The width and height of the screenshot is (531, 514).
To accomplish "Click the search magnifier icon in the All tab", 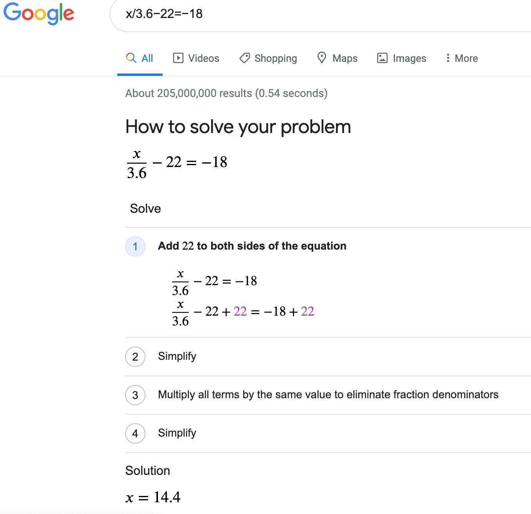I will [x=131, y=58].
